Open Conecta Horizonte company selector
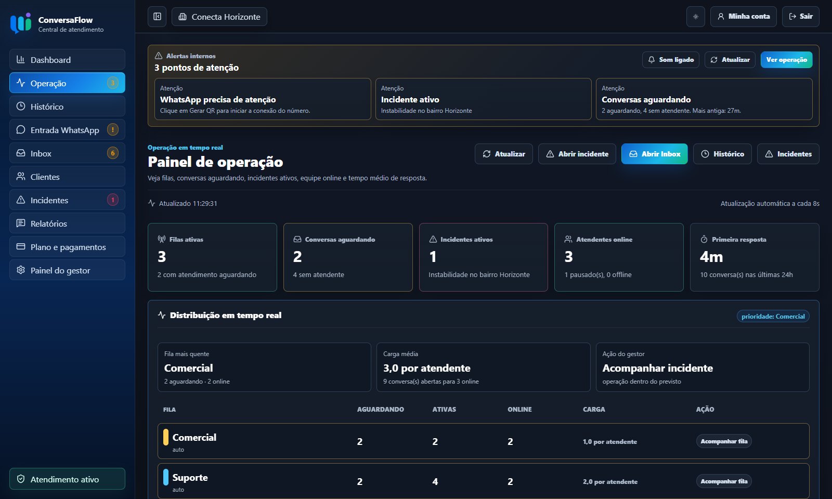 219,17
